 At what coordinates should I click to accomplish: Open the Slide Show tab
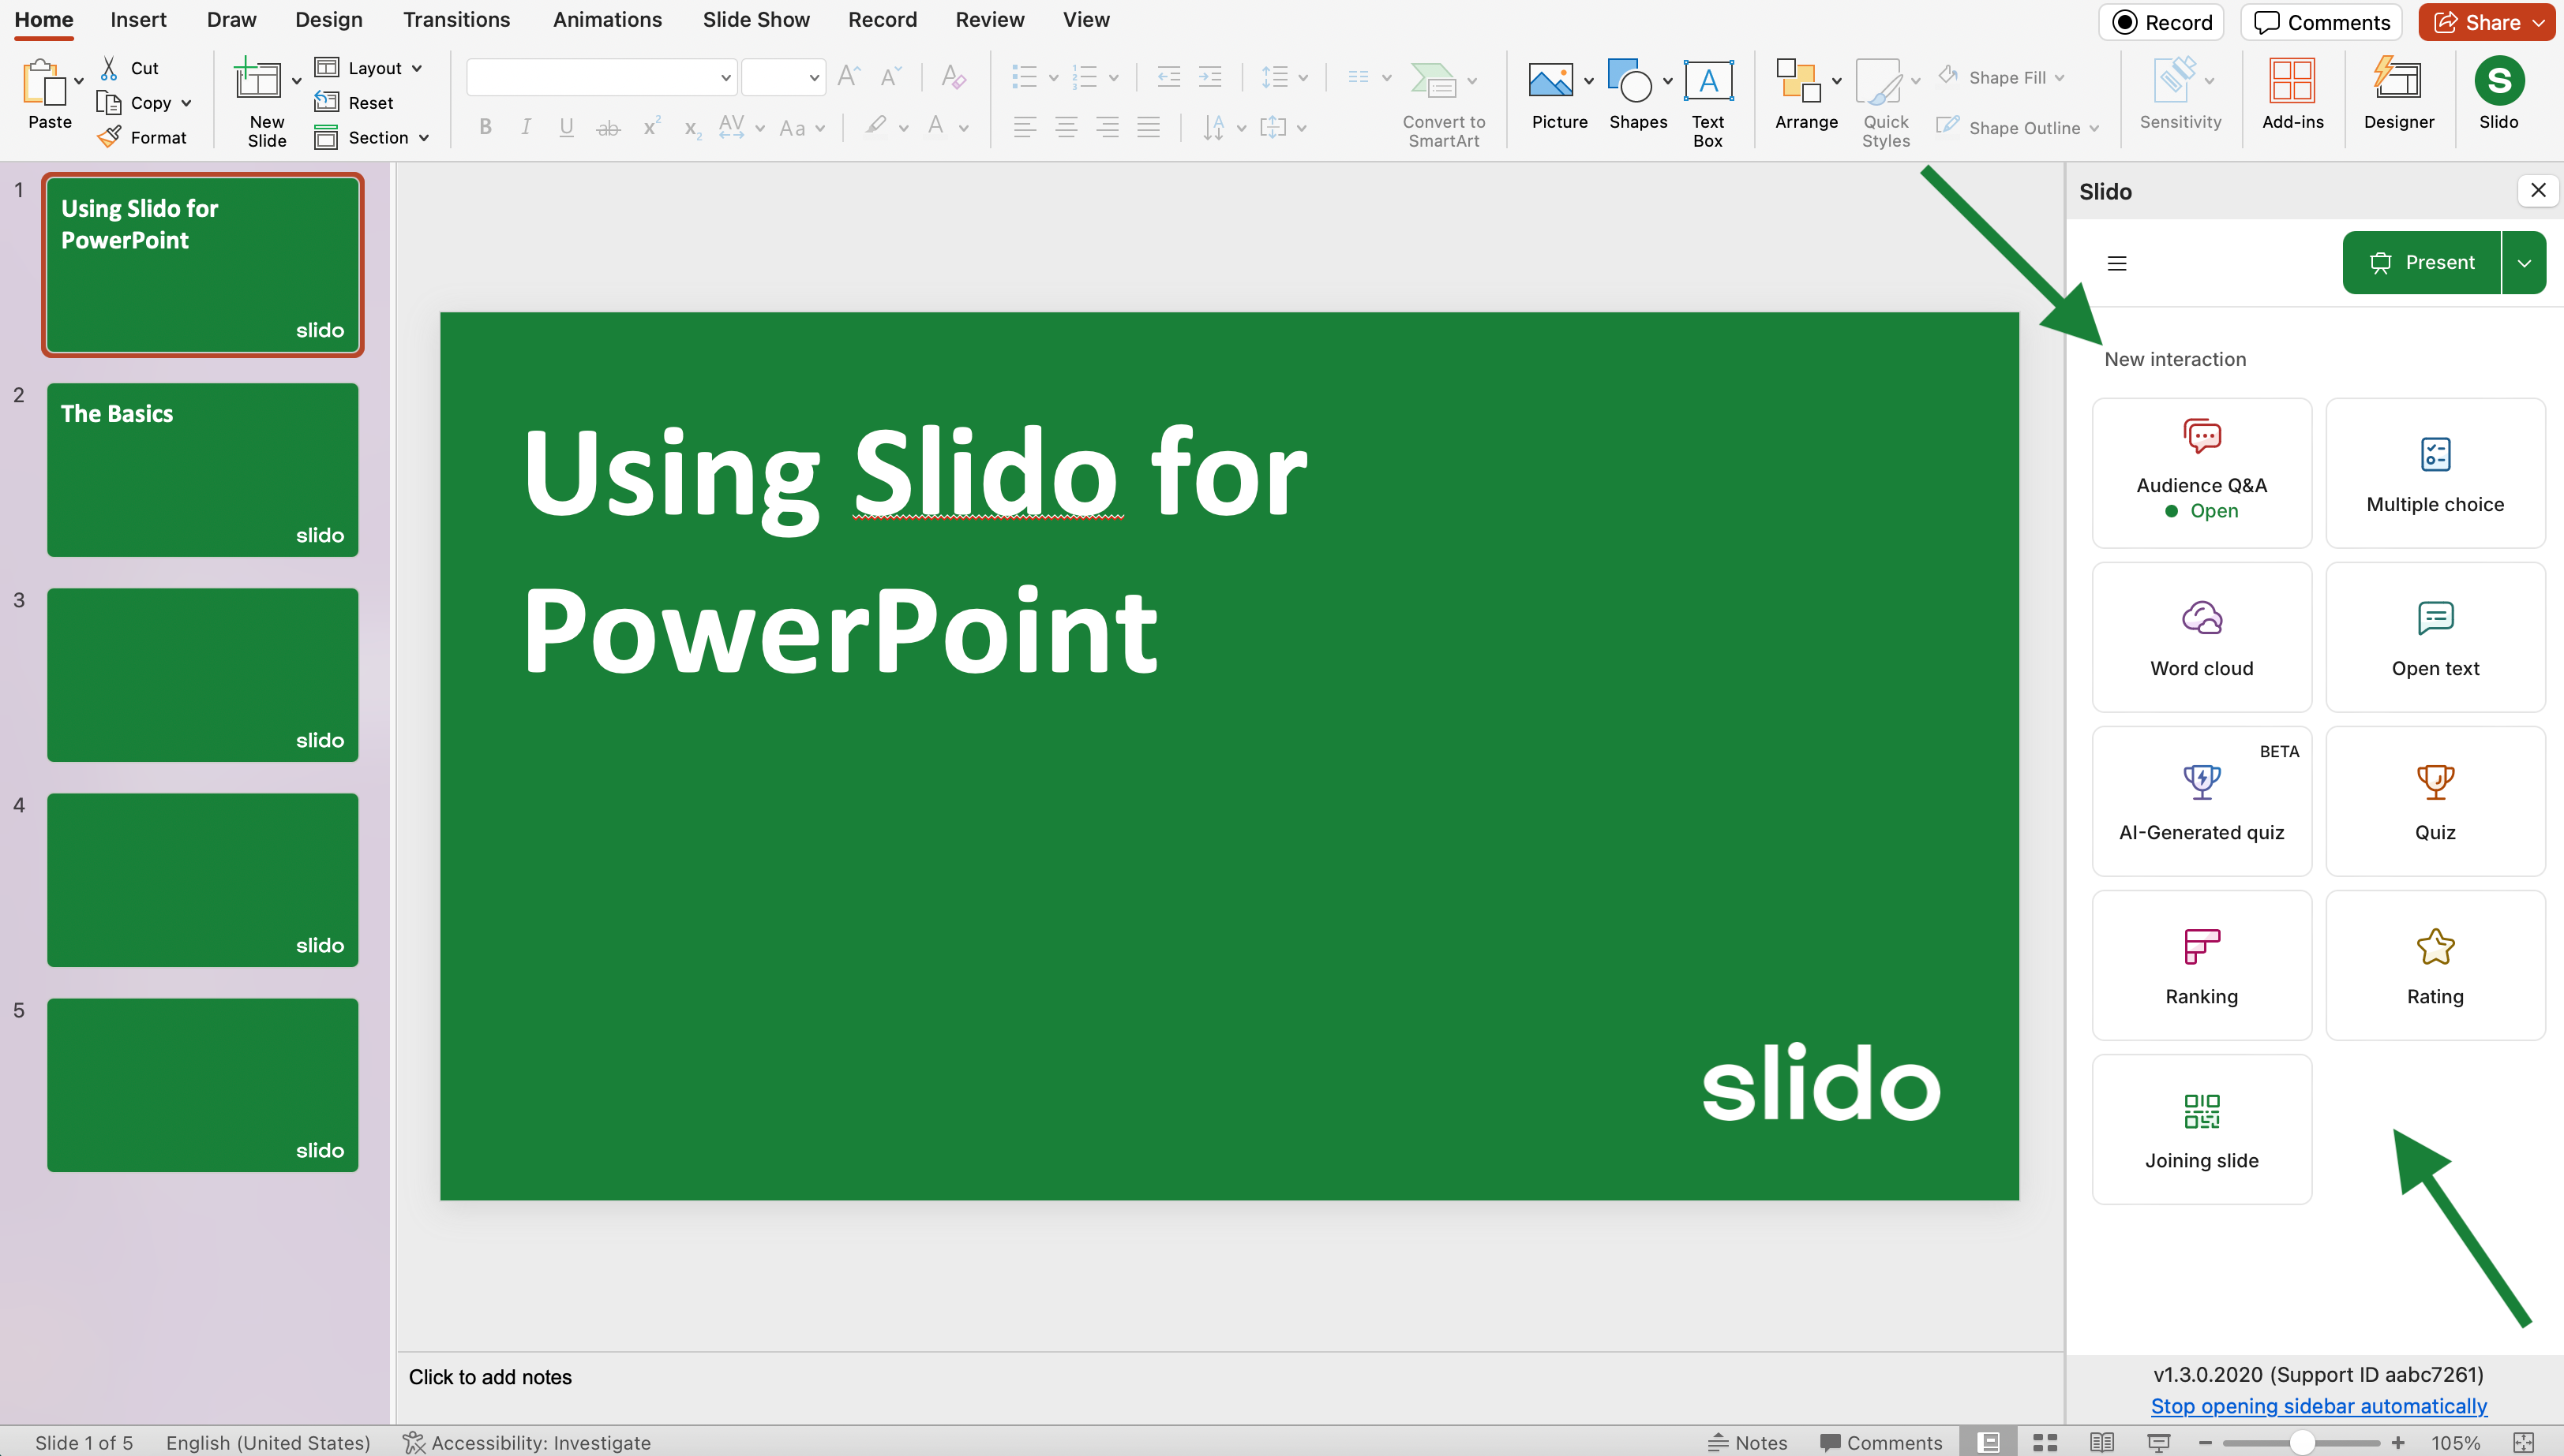click(x=755, y=20)
